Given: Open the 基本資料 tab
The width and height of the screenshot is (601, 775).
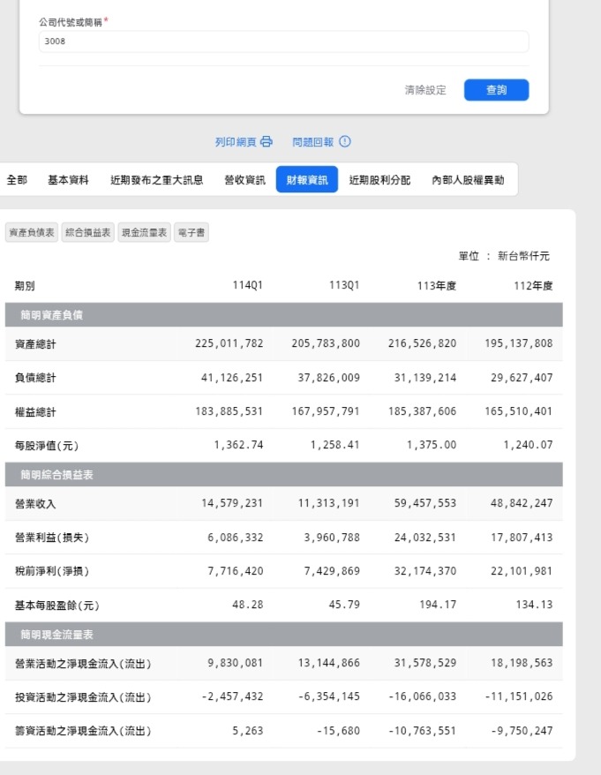Looking at the screenshot, I should [68, 179].
